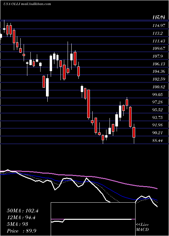Click the 102.59 price axis label
The width and height of the screenshot is (169, 236).
159,79
